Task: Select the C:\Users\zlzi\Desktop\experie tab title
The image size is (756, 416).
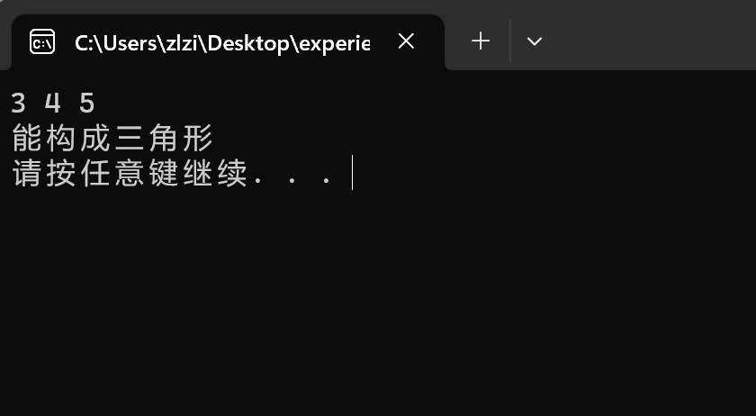Action: pos(222,43)
